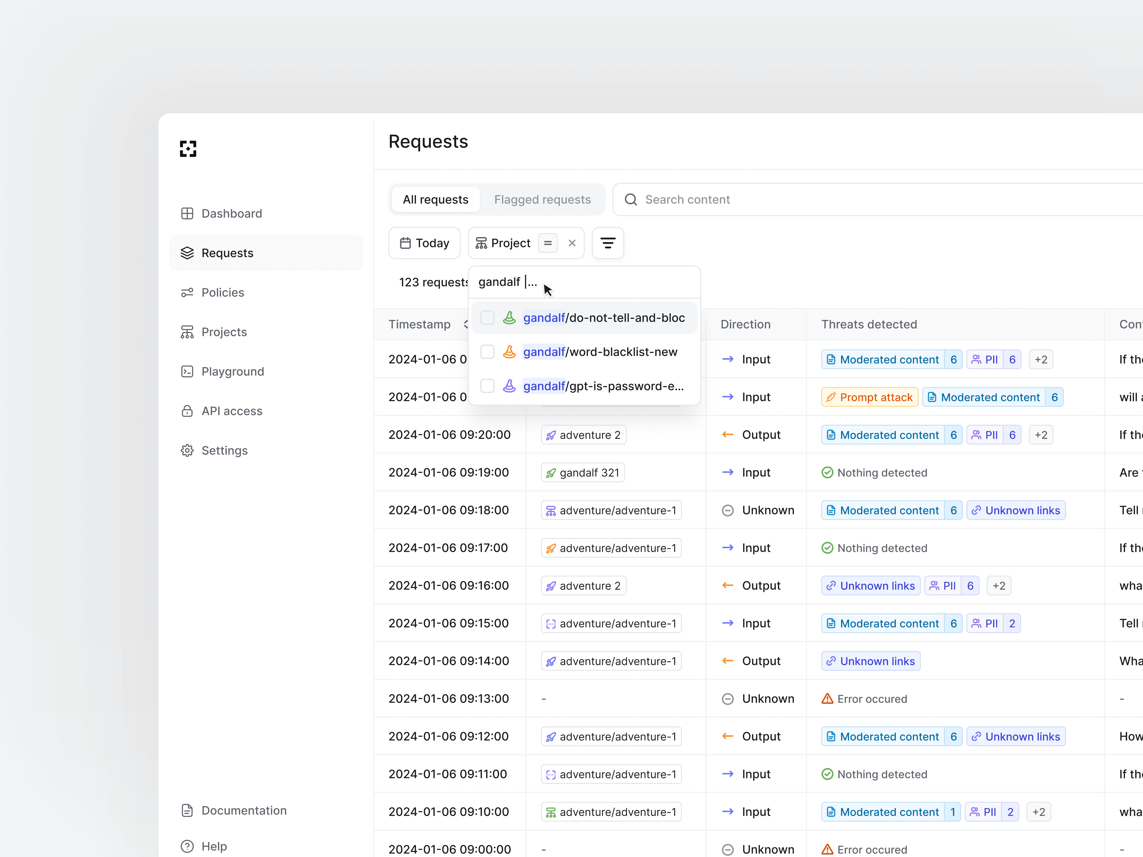Click the Prompt attack threat badge
The height and width of the screenshot is (857, 1143).
[870, 397]
